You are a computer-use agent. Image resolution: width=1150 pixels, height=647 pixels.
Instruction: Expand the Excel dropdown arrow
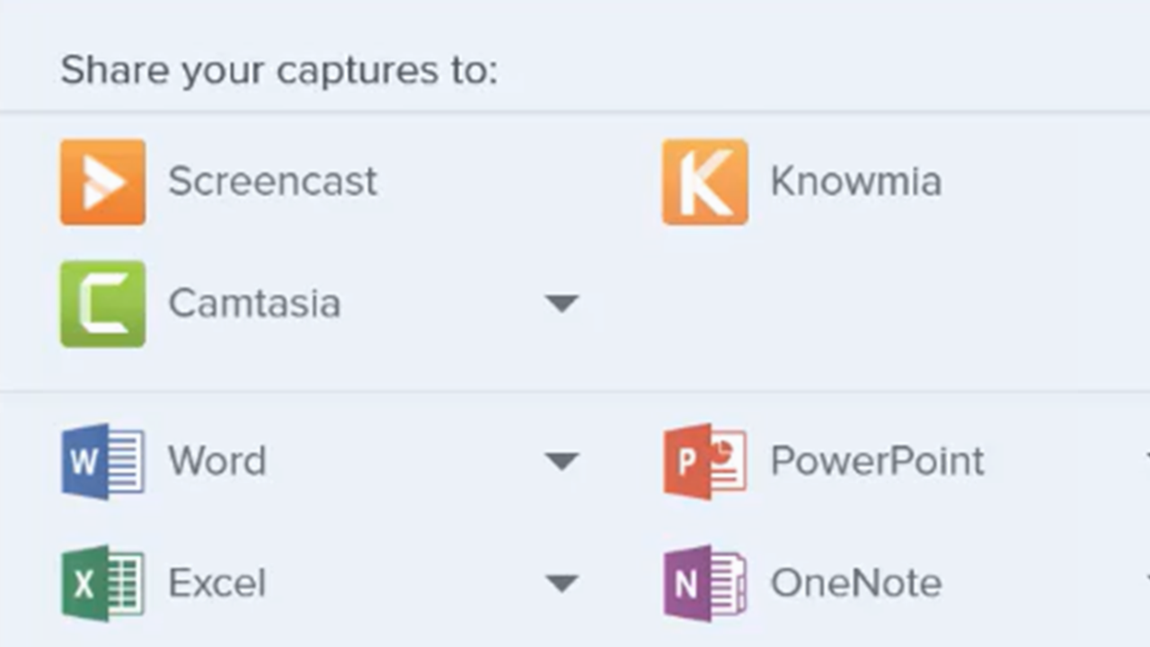coord(562,584)
